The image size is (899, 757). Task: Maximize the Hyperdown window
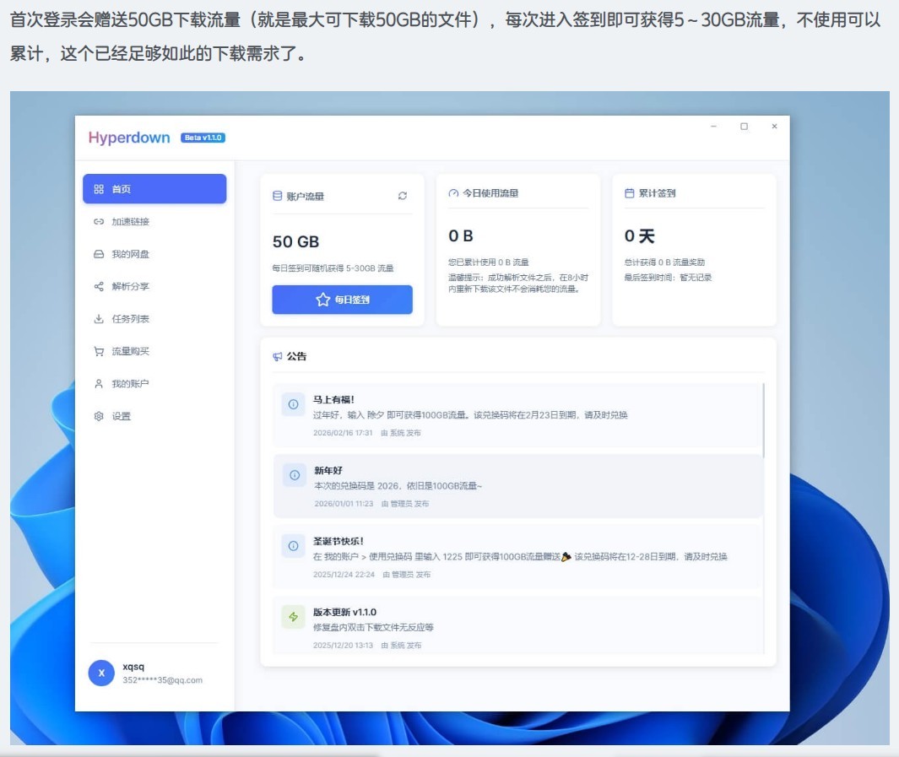(744, 126)
